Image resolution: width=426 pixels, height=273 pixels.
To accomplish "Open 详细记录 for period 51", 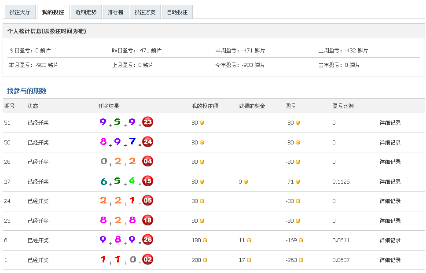I will pyautogui.click(x=390, y=123).
